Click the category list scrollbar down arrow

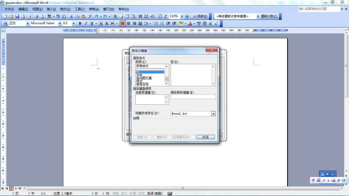[x=167, y=83]
